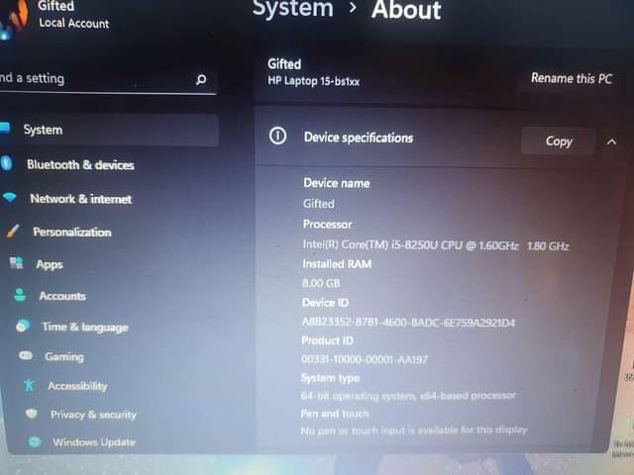Open the Gaming settings page
Image resolution: width=634 pixels, height=475 pixels.
64,356
